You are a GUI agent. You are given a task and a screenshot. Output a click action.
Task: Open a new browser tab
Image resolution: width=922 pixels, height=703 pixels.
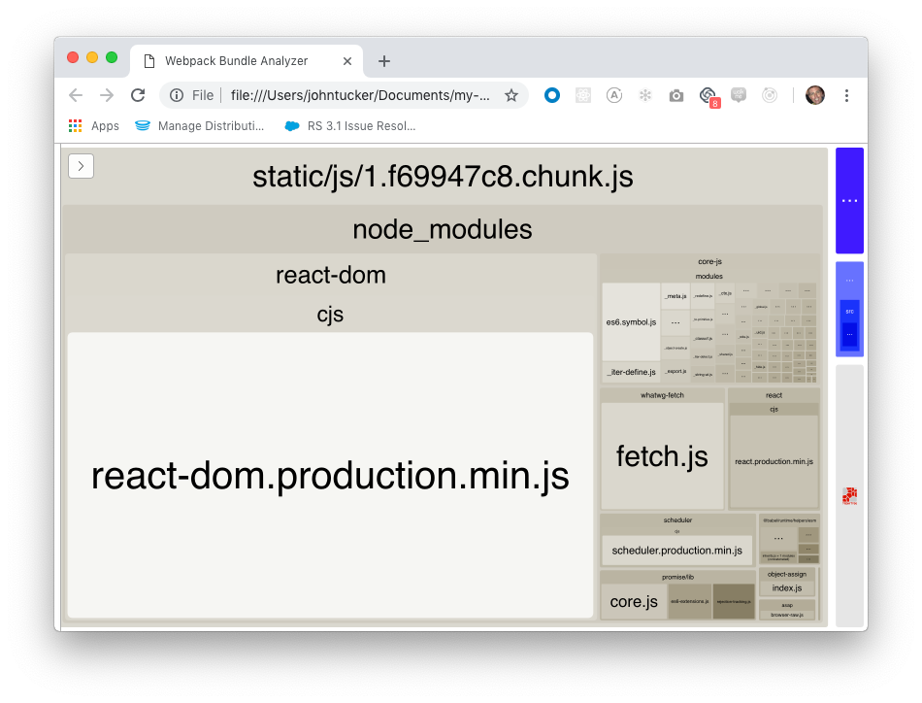tap(384, 61)
